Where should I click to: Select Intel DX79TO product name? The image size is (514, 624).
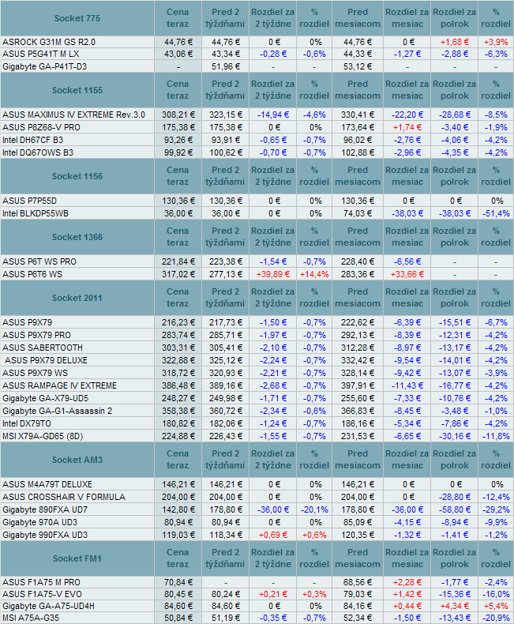[27, 424]
